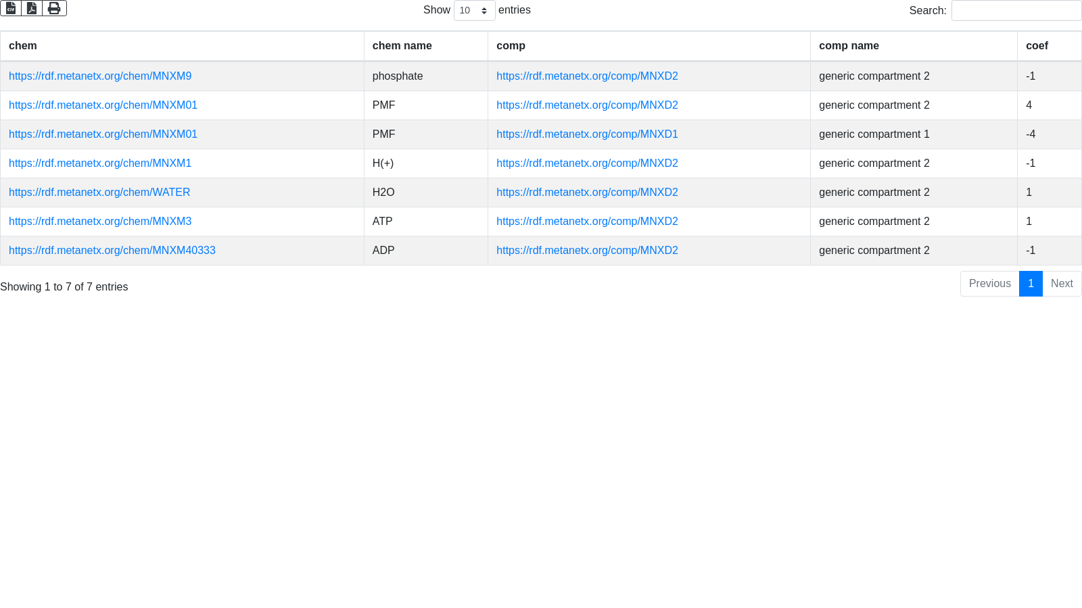1082x608 pixels.
Task: Open the MNXM3 ATP chem link
Action: pyautogui.click(x=100, y=222)
